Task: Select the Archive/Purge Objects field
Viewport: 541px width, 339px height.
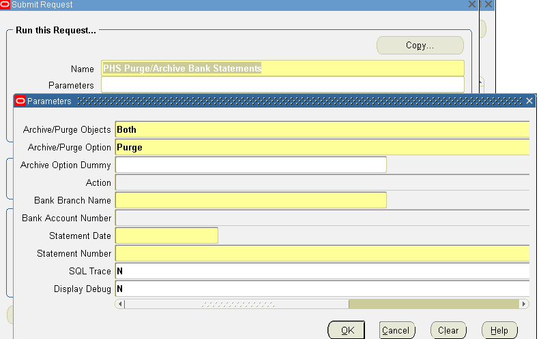Action: coord(322,130)
